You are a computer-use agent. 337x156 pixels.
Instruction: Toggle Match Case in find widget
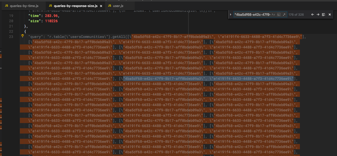(x=273, y=14)
